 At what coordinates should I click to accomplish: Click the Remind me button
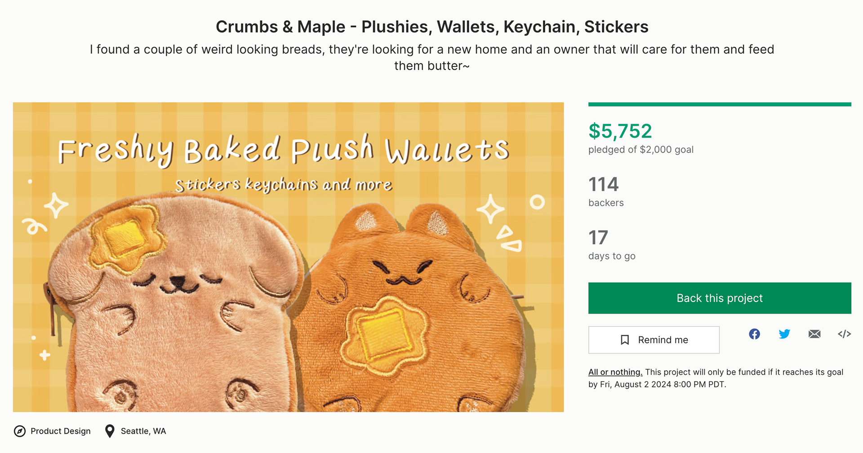654,340
